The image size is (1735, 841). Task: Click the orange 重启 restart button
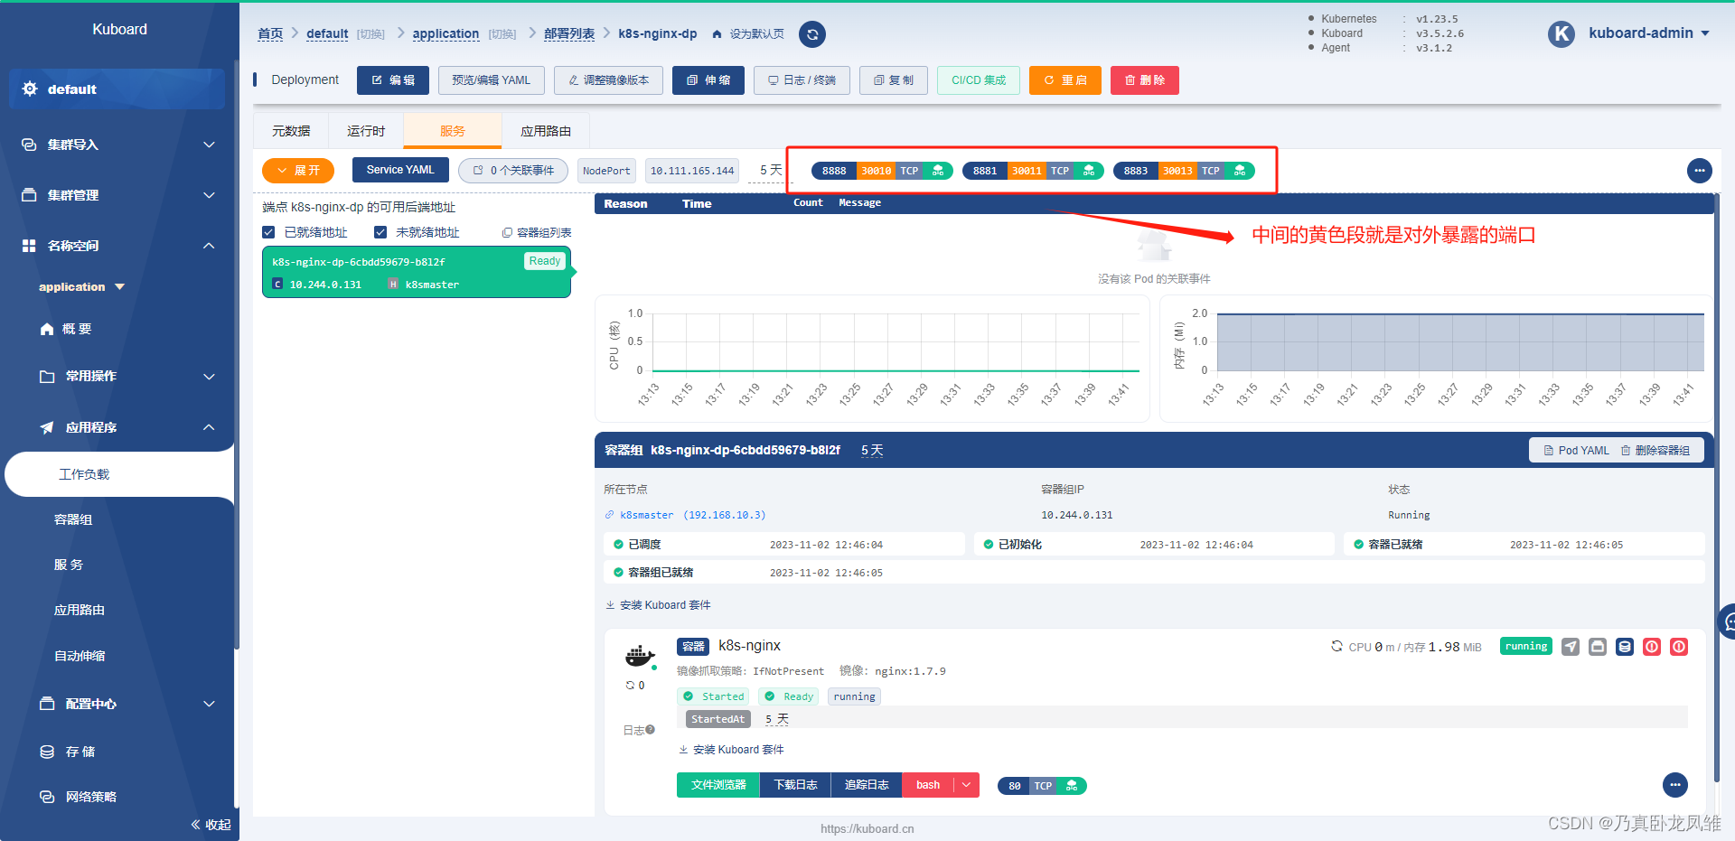point(1065,80)
